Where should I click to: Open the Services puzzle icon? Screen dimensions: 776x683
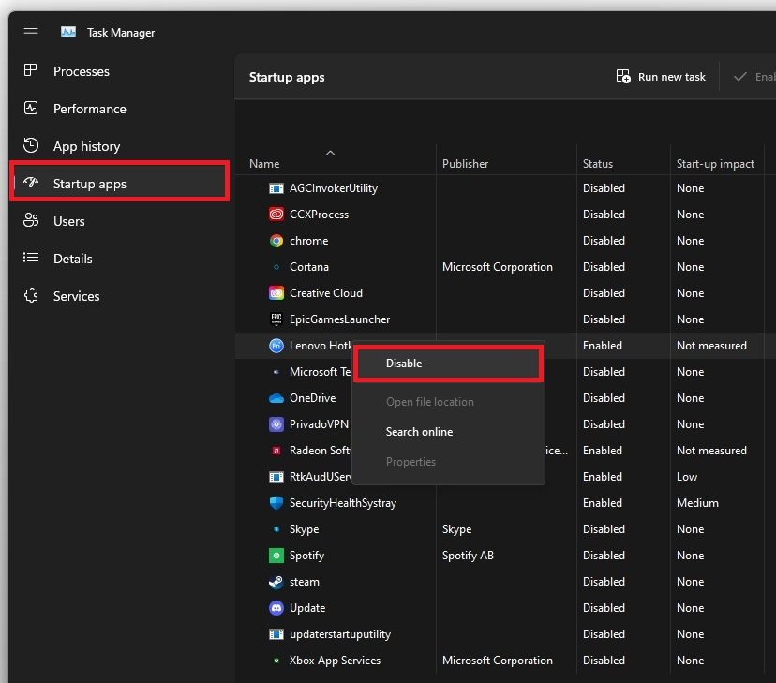tap(31, 296)
